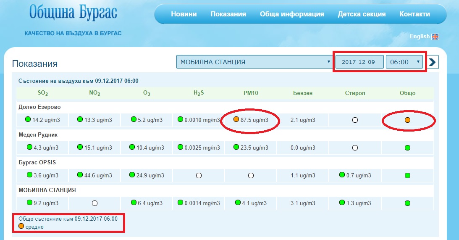The width and height of the screenshot is (459, 240).
Task: Click empty Стирол circle for Меден Рудник
Action: click(355, 148)
